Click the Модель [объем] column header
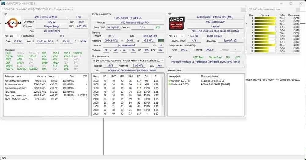This screenshot has height=160, width=306. (210, 76)
